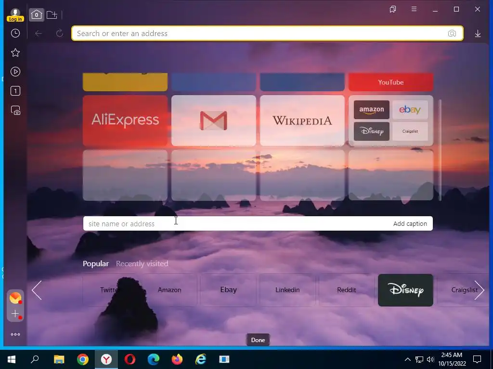This screenshot has height=369, width=493.
Task: Launch Opera from taskbar
Action: tap(130, 359)
